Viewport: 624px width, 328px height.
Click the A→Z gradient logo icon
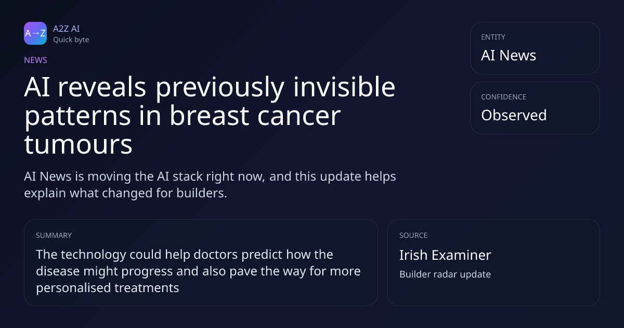pyautogui.click(x=35, y=33)
